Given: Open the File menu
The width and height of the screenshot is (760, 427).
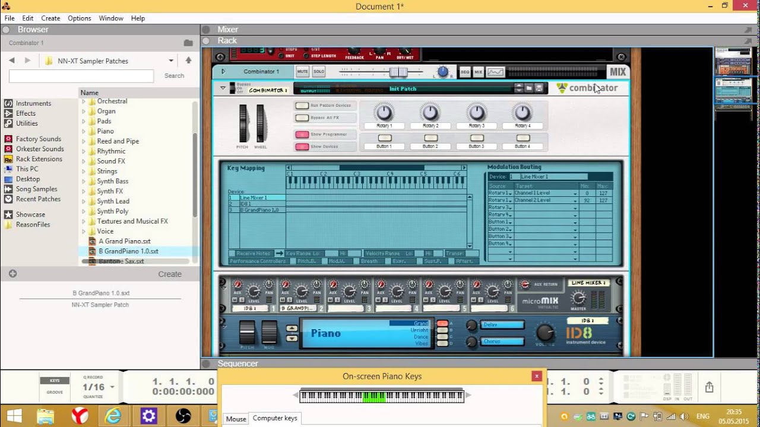Looking at the screenshot, I should (9, 18).
